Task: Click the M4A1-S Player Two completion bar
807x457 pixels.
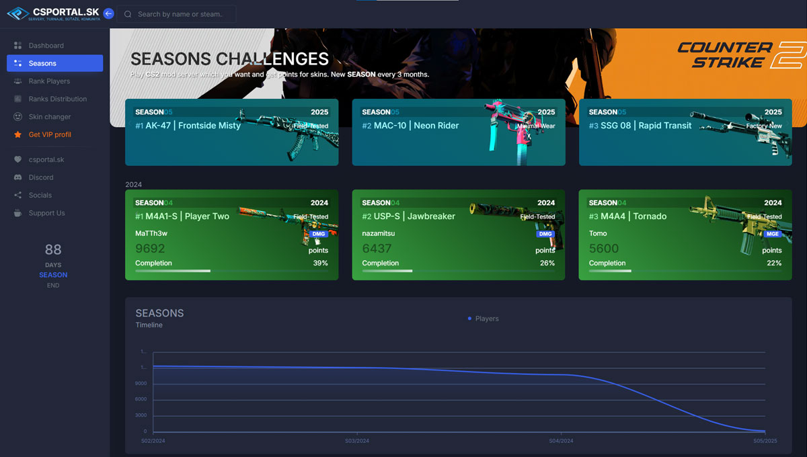Action: (231, 271)
